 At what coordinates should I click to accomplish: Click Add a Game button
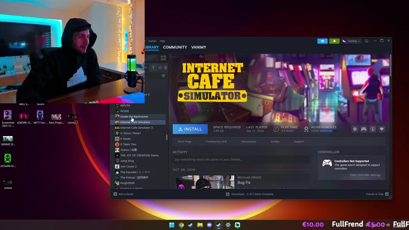coord(123,194)
